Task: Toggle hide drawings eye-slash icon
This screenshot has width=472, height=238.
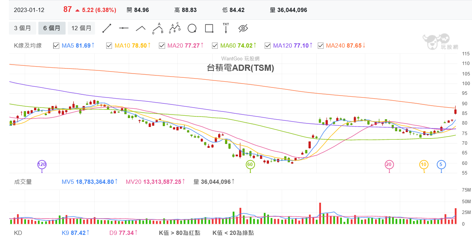Action: coord(243,28)
